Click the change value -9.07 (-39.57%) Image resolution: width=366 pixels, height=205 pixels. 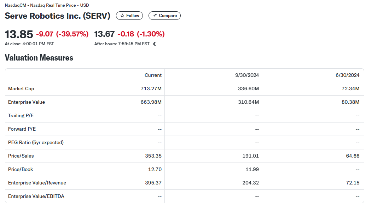tap(62, 34)
